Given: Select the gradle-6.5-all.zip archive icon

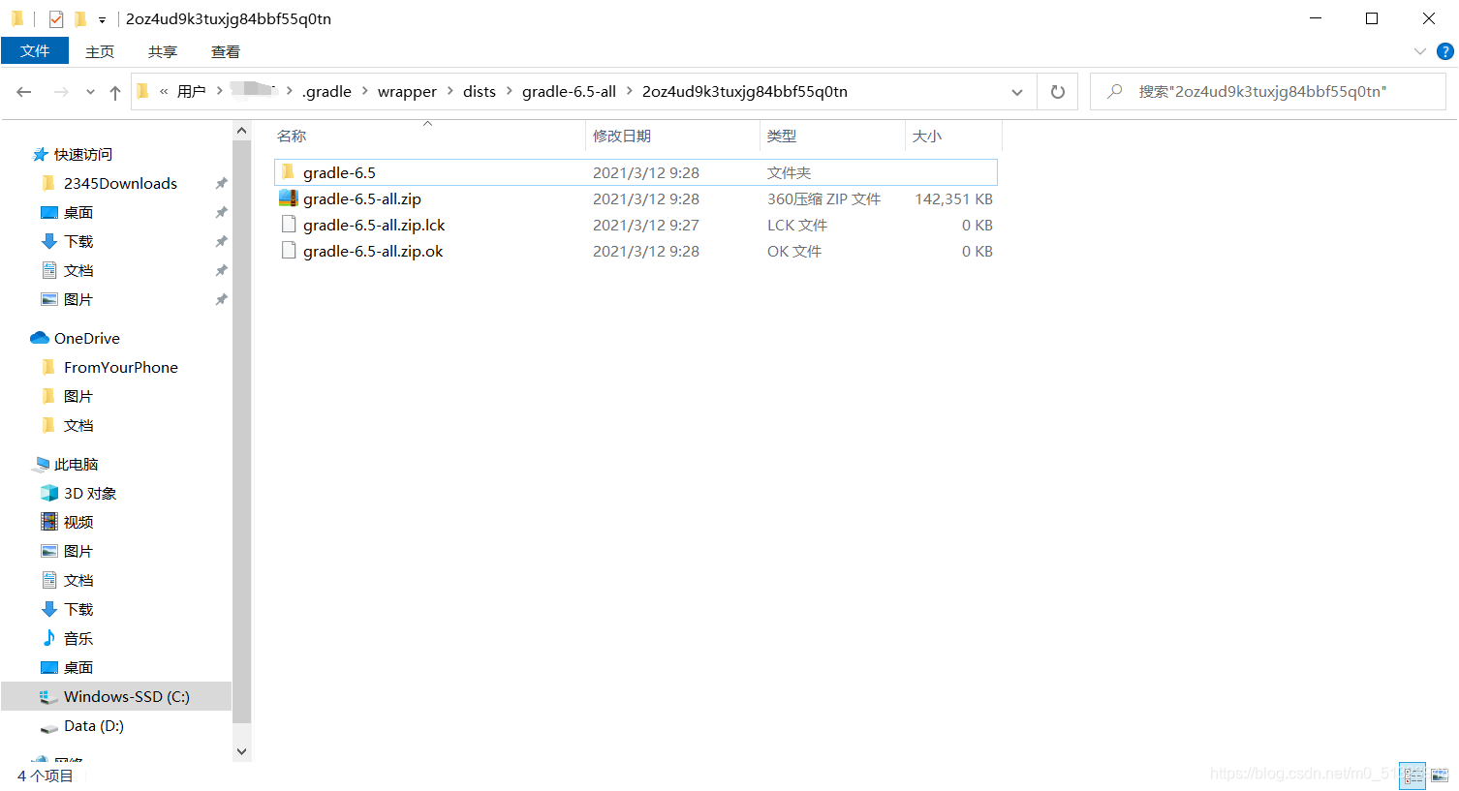Looking at the screenshot, I should (288, 198).
